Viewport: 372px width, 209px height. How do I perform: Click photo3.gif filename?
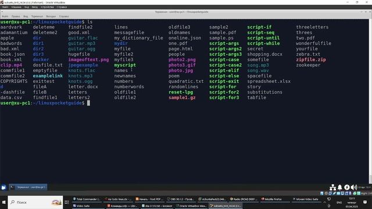point(182,65)
